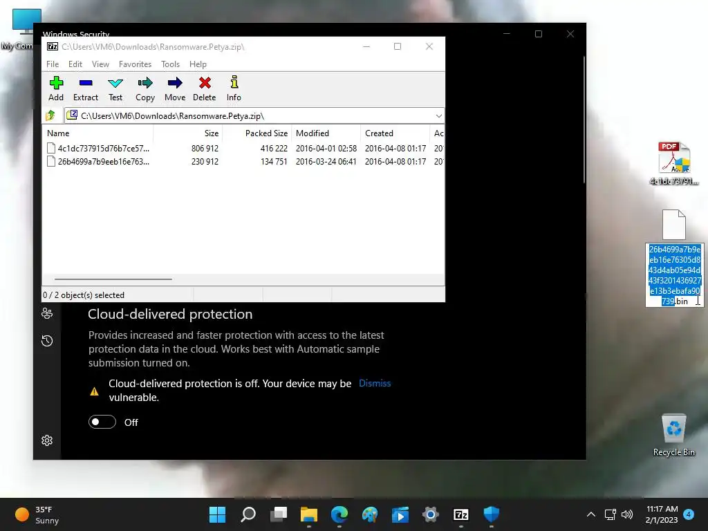Screen dimensions: 708x531
Task: Open the View menu
Action: point(100,64)
